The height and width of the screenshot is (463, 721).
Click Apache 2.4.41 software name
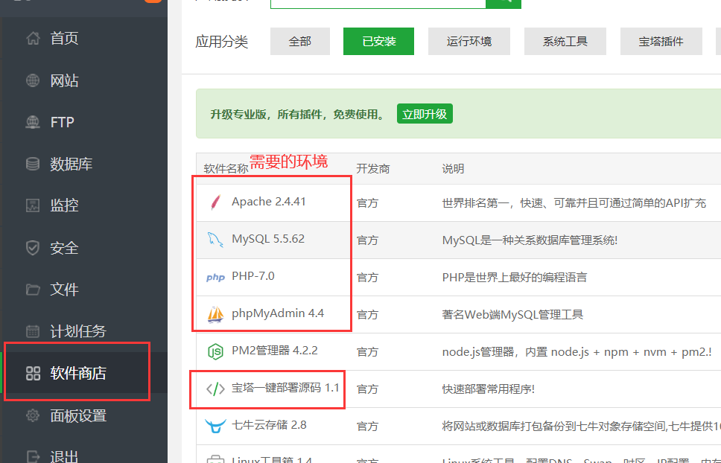coord(269,202)
